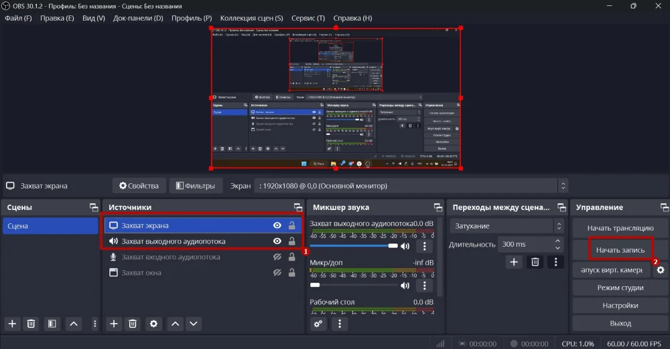Add a new scene with plus icon

click(x=12, y=324)
